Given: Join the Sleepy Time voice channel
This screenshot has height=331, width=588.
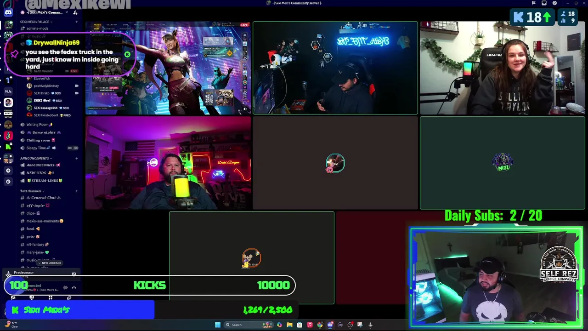Looking at the screenshot, I should click(x=49, y=148).
